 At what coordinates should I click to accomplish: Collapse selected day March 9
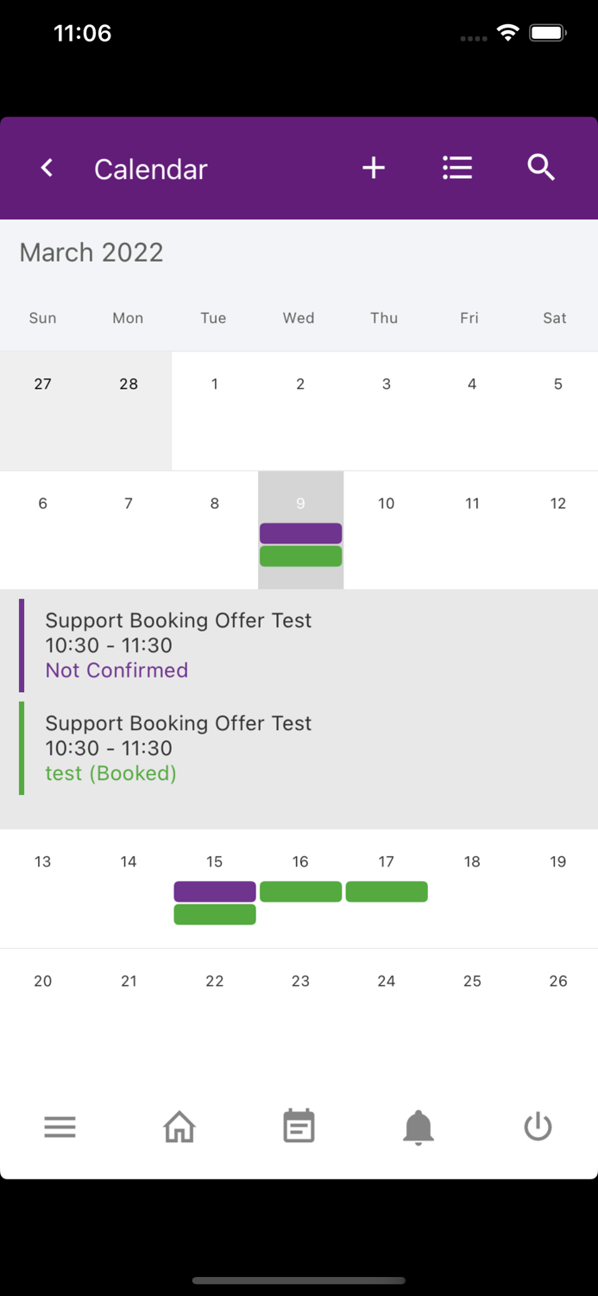tap(300, 503)
